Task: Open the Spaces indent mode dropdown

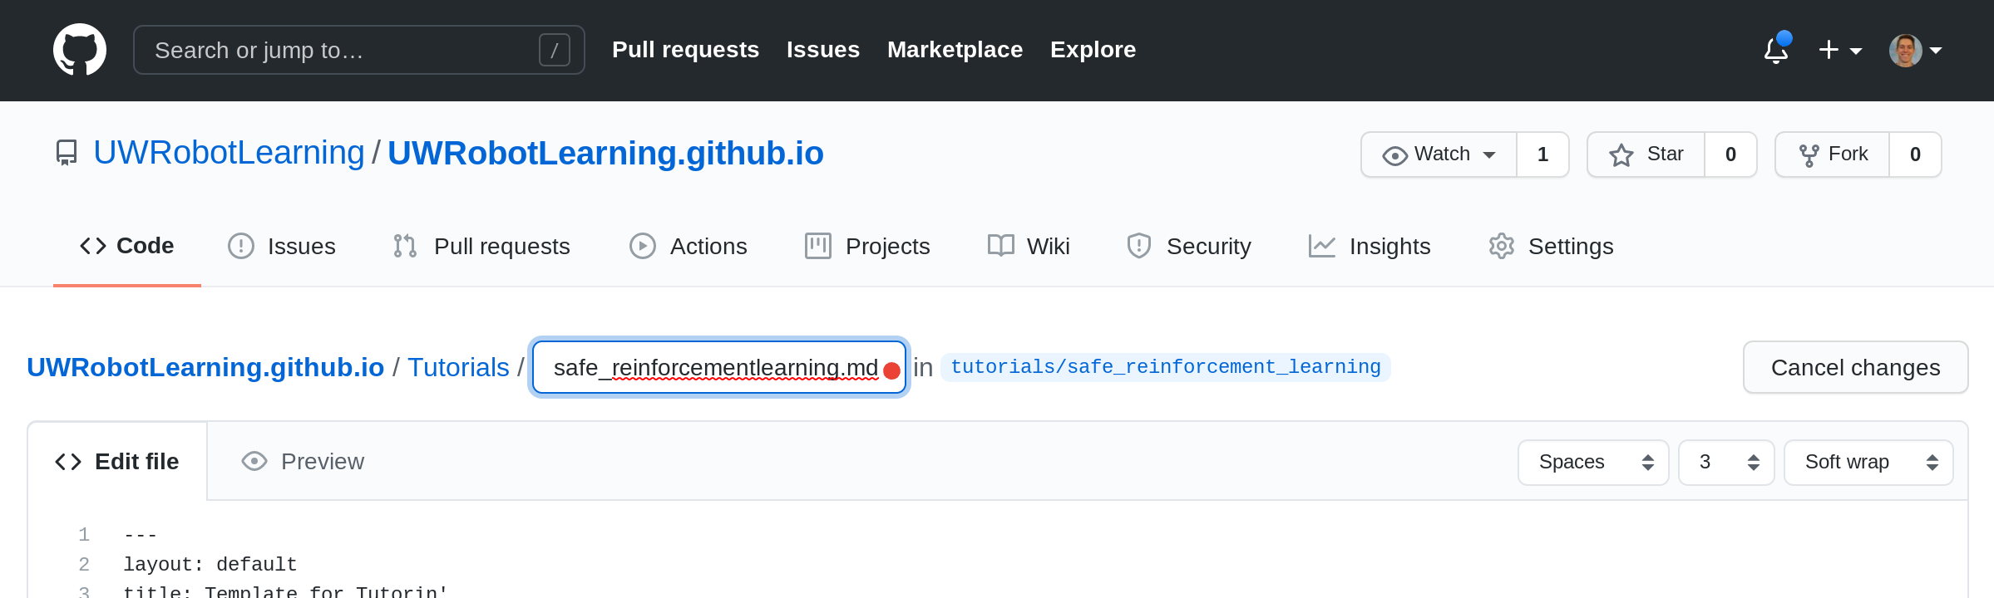Action: 1593,463
